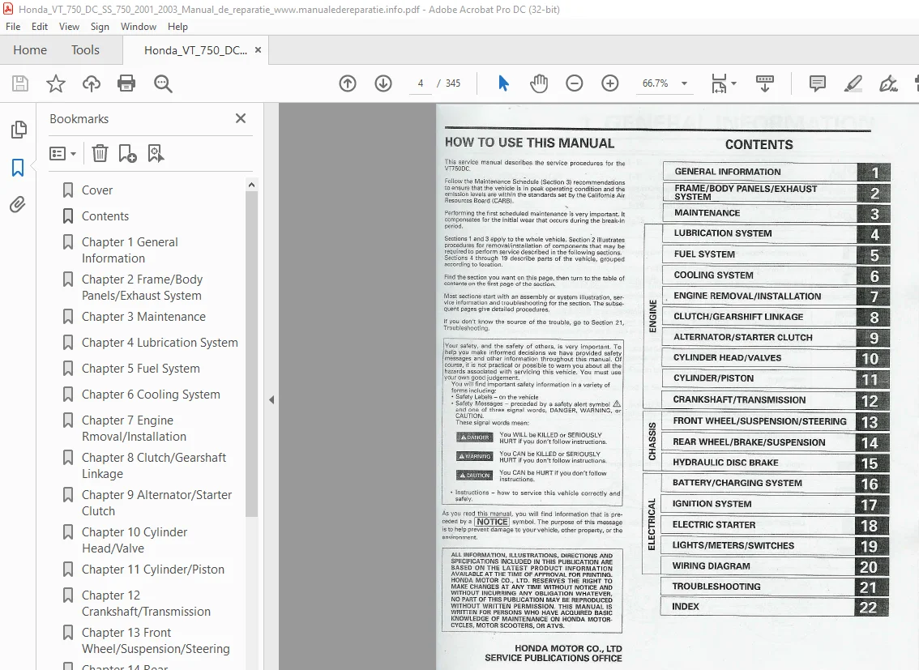Open the Edit menu
This screenshot has width=919, height=670.
(40, 27)
